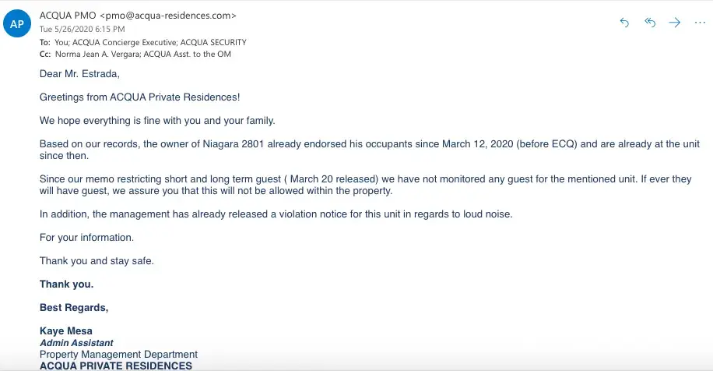Open ACQUA Asst. to the OM contact

pos(190,54)
